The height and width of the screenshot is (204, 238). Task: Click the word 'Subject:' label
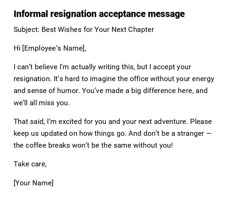pos(27,30)
